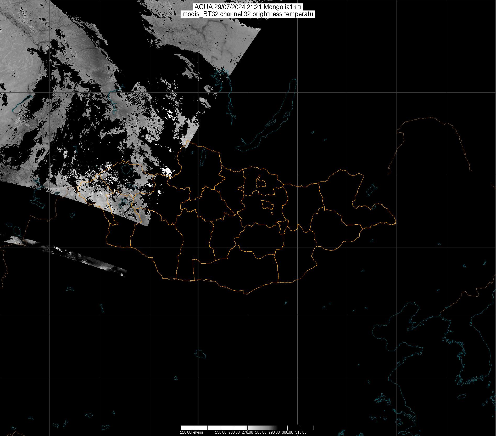Click the 260.00 colorbar label
The height and width of the screenshot is (436, 496).
234,432
